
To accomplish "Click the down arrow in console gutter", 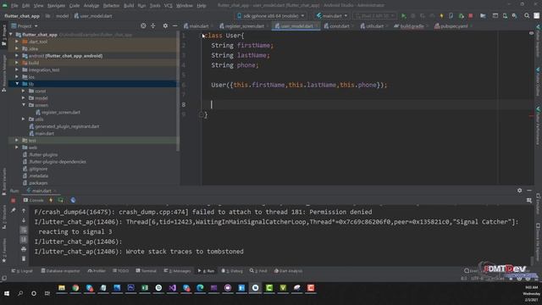I will pos(24,220).
